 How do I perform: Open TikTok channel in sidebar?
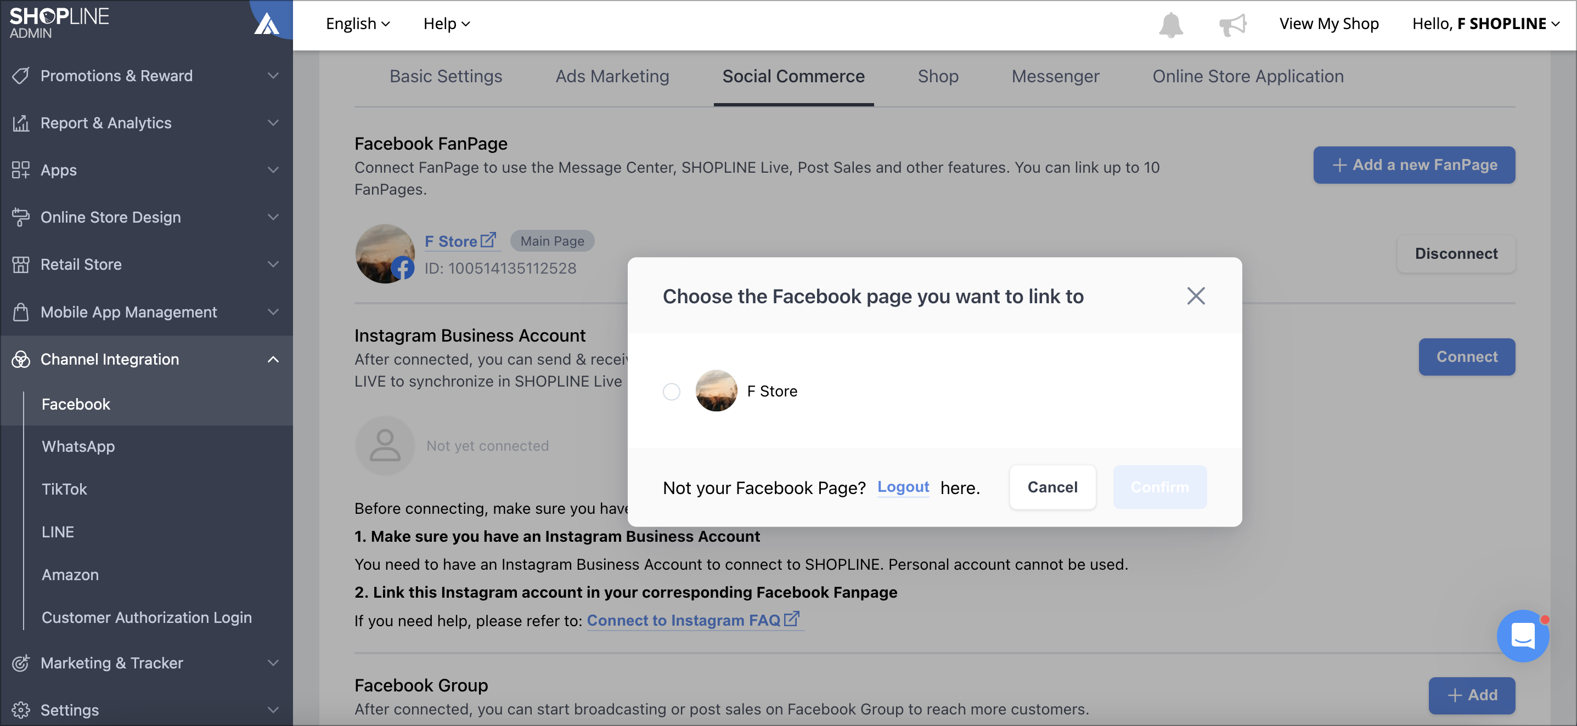tap(64, 489)
